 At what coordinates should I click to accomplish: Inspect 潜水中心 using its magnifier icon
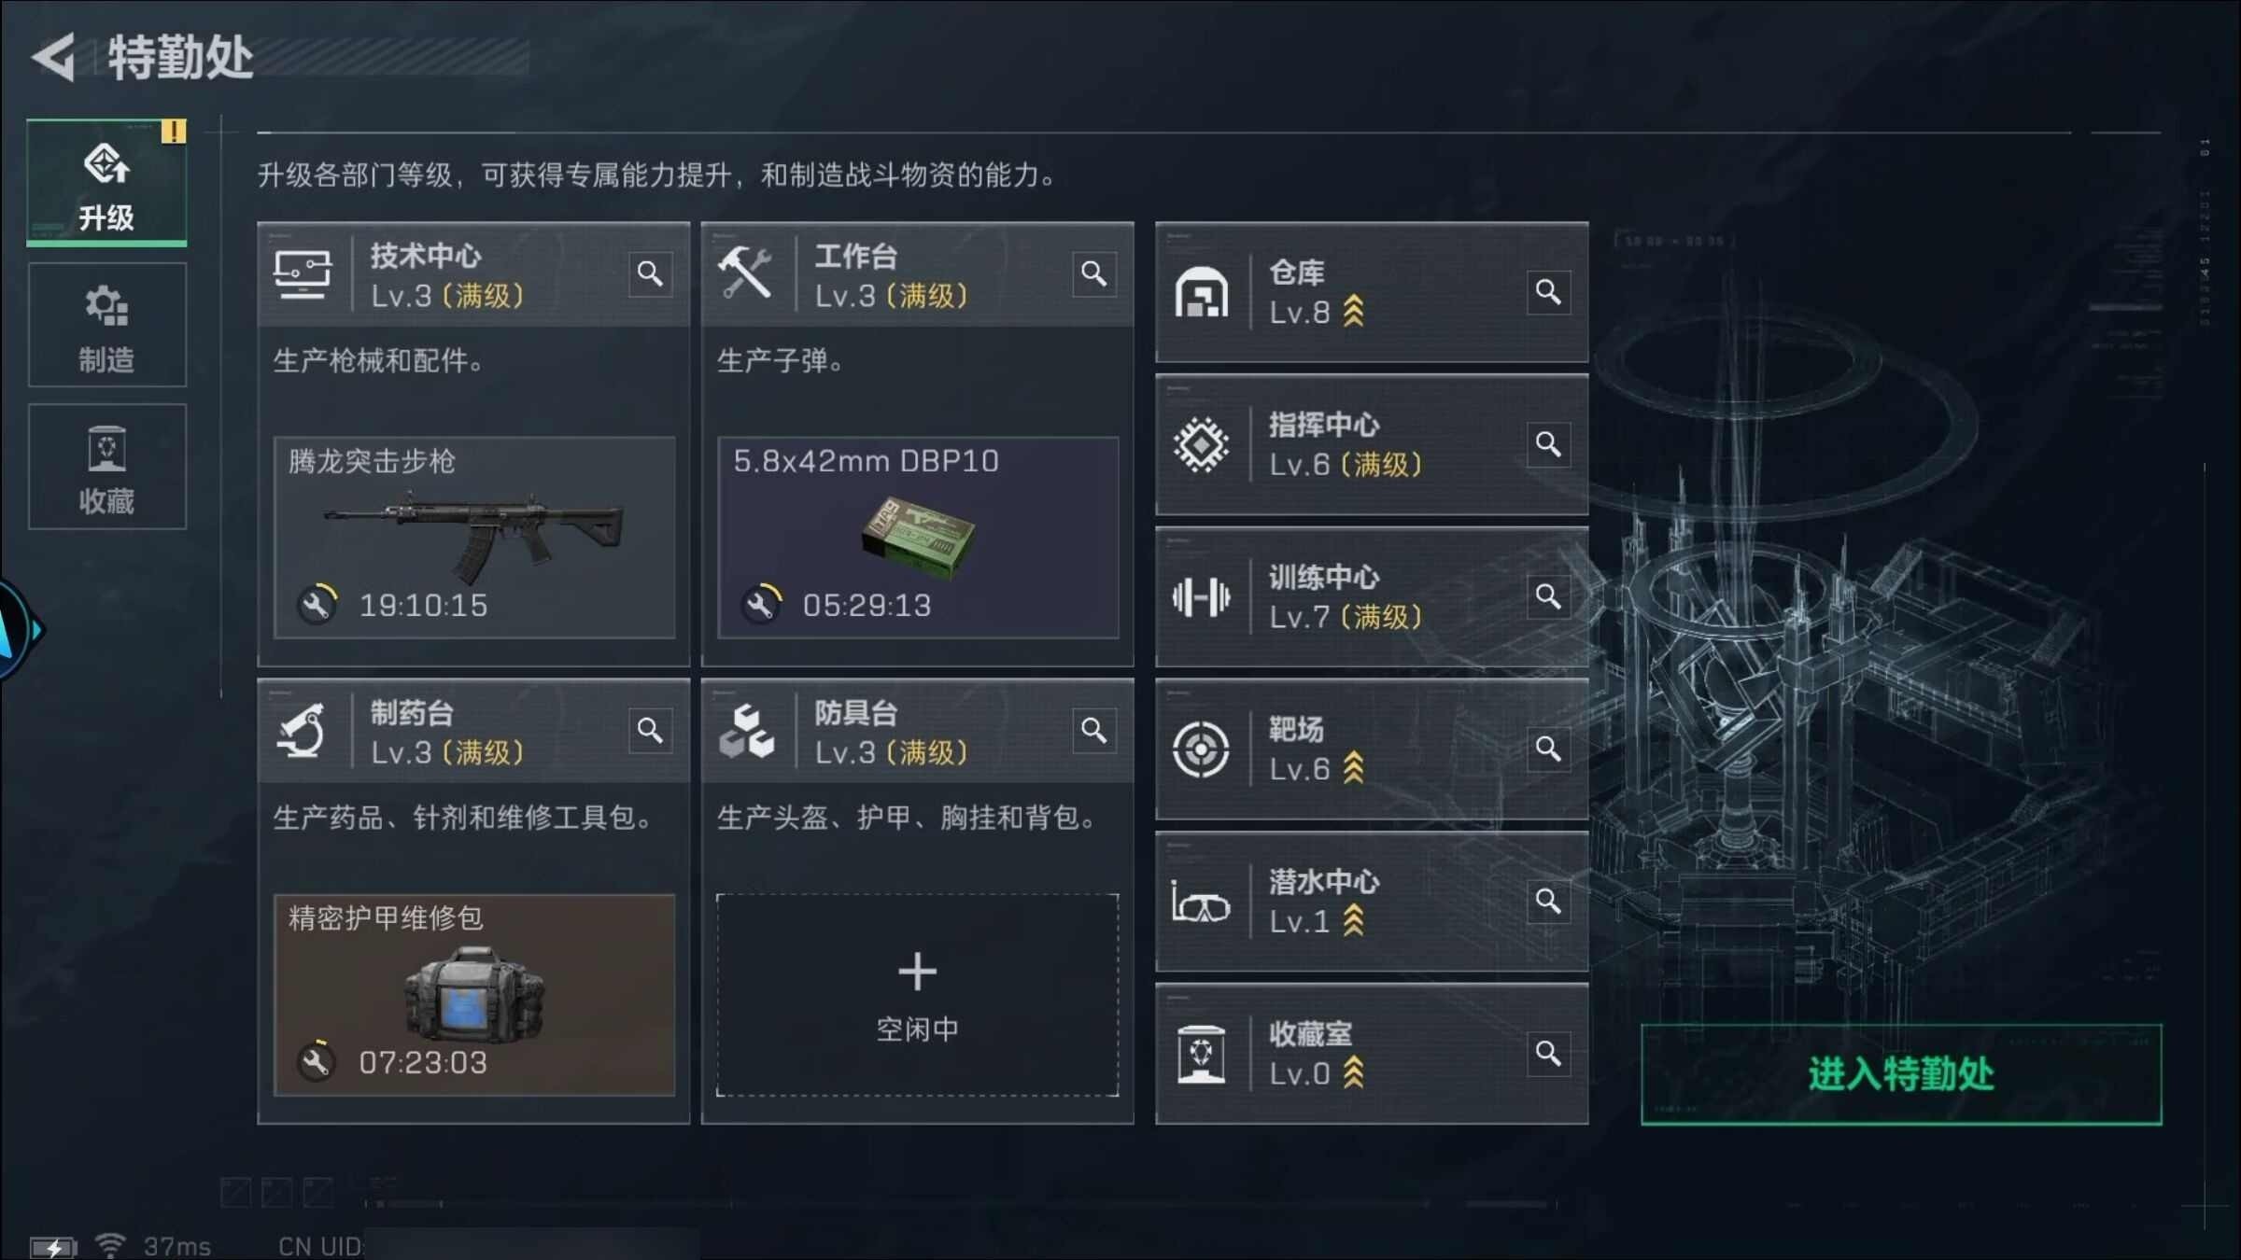coord(1548,902)
